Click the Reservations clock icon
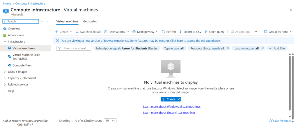 pos(106,32)
